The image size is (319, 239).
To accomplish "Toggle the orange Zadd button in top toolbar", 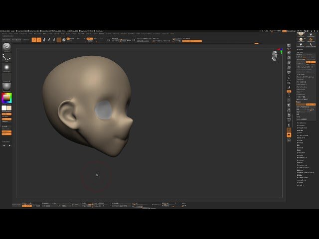I will coord(90,38).
